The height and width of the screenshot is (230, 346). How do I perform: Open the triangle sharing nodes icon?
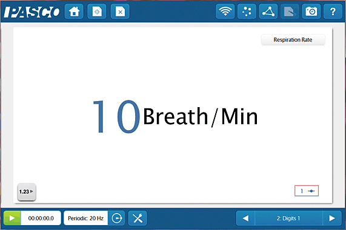tap(268, 11)
